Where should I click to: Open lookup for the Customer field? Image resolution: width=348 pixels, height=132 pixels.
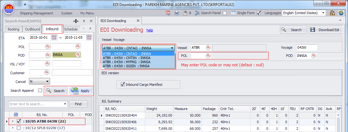point(47,72)
